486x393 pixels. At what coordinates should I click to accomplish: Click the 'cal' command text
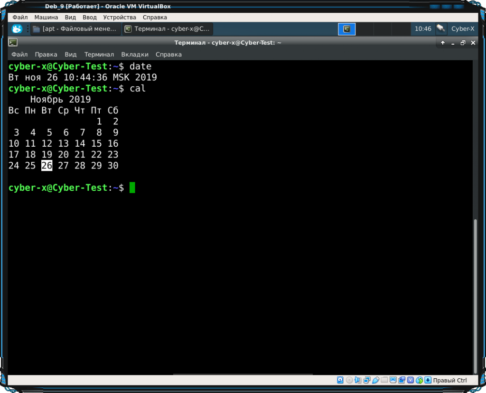click(138, 89)
